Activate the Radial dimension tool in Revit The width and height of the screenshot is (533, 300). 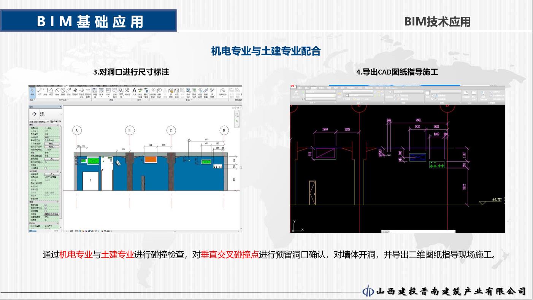(x=57, y=92)
